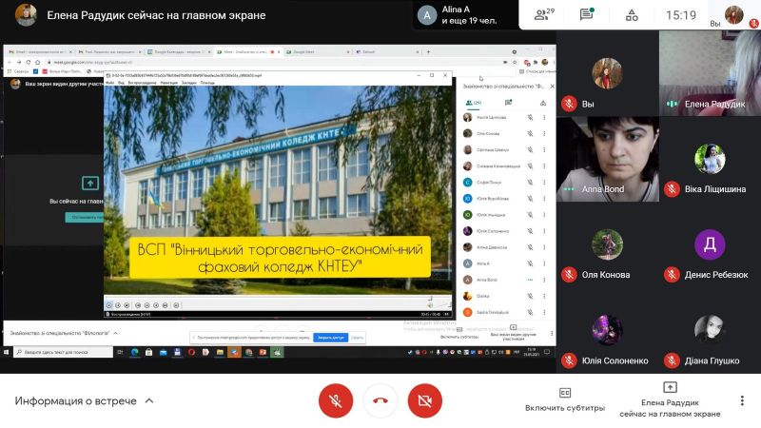The width and height of the screenshot is (761, 428).
Task: Select the Anna Bond video tile
Action: click(608, 159)
